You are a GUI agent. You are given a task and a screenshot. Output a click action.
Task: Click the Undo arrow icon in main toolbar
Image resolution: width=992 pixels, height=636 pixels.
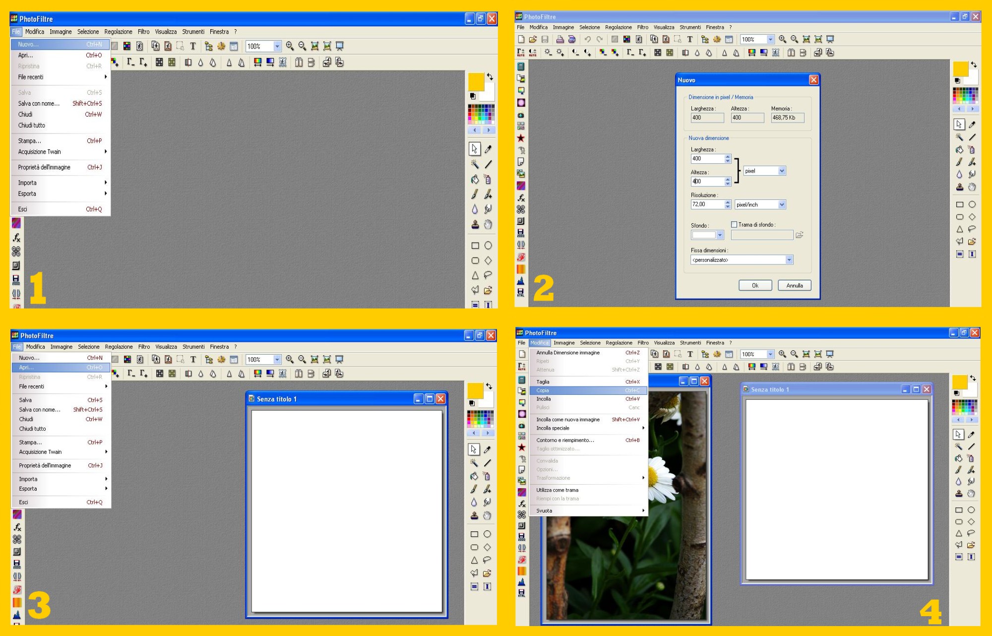coord(587,39)
